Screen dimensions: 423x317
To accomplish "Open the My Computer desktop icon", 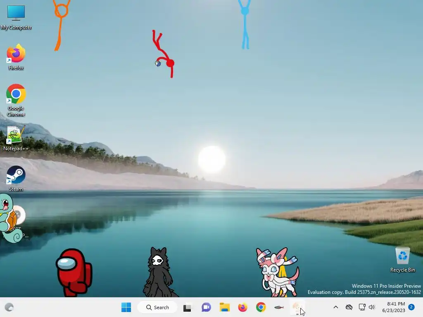I will (x=16, y=17).
